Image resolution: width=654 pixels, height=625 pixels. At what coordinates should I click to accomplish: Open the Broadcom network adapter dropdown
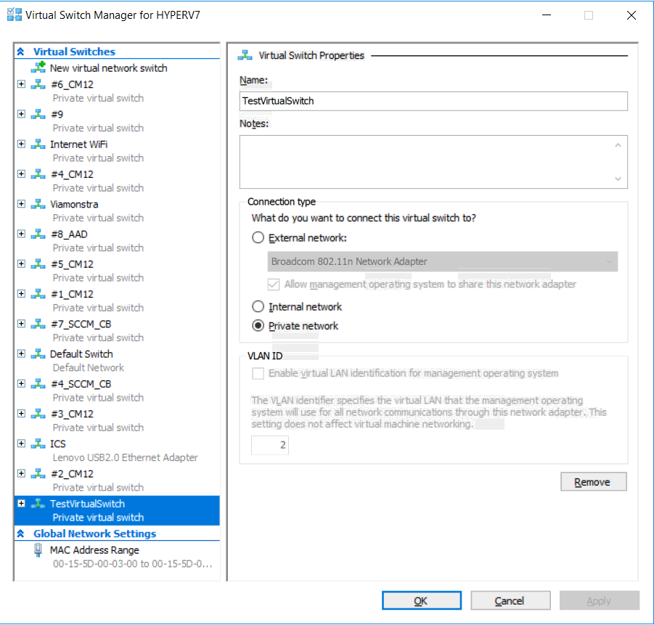[443, 261]
